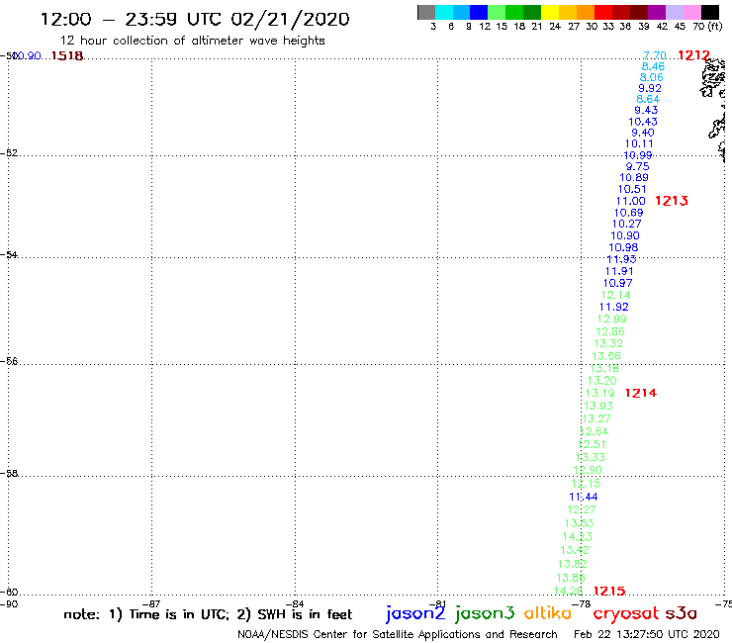Click the wave height 9.75
This screenshot has width=732, height=643.
point(637,167)
